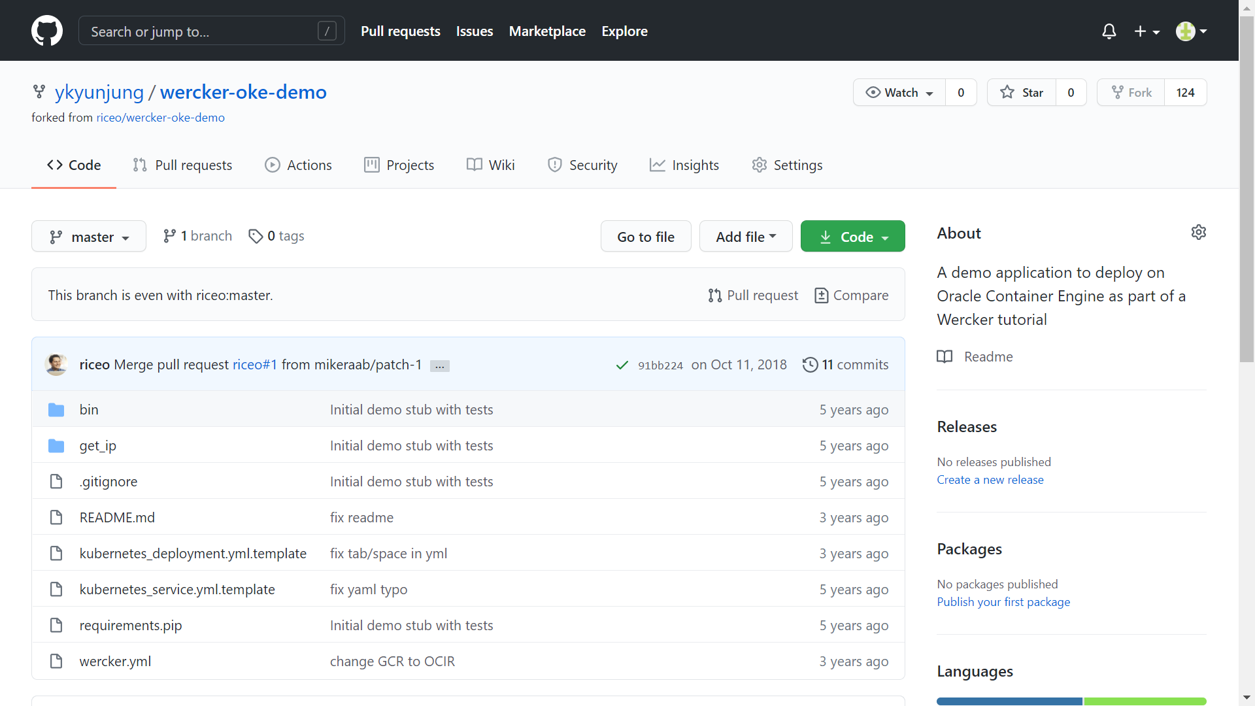Click the GitHub Octocat logo

(47, 31)
